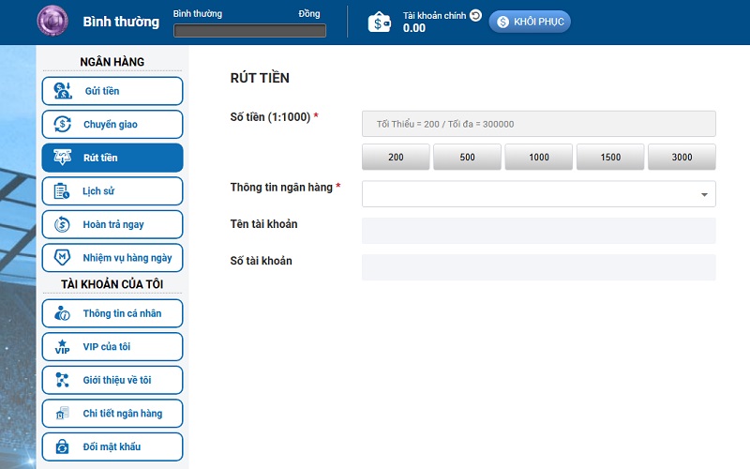
Task: Click the Hoàn trả ngay refund icon
Action: (63, 225)
